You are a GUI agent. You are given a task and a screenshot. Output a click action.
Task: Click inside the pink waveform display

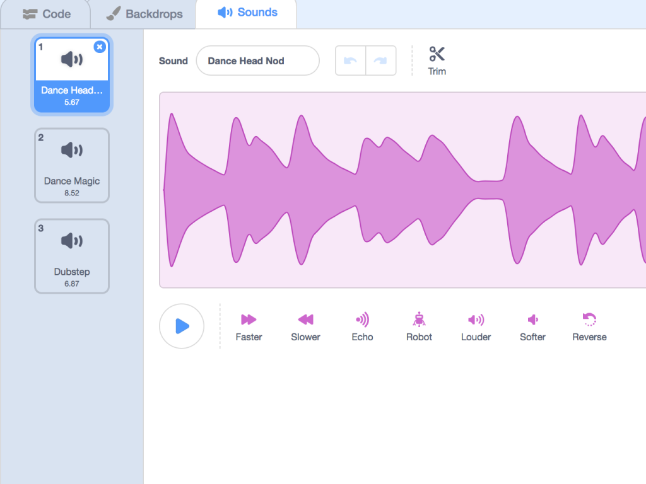402,190
